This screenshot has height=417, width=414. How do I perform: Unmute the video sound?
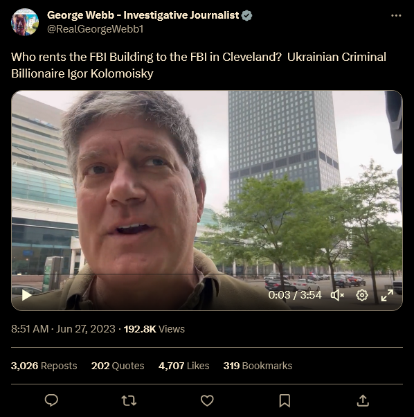click(x=337, y=295)
